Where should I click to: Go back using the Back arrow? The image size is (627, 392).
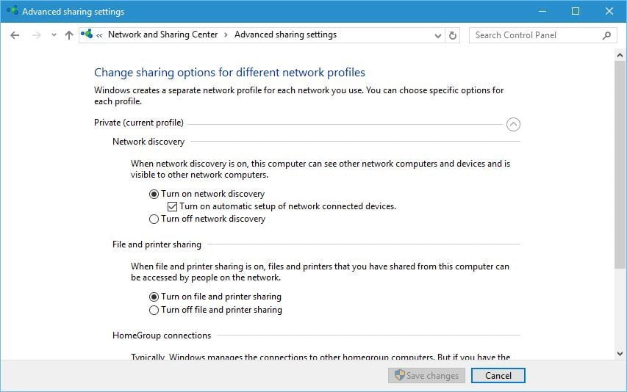(x=15, y=35)
